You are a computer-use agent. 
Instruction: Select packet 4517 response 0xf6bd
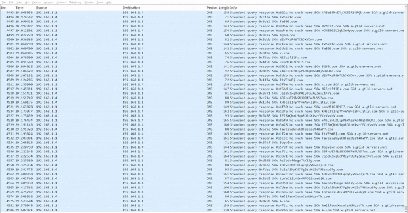[202, 89]
